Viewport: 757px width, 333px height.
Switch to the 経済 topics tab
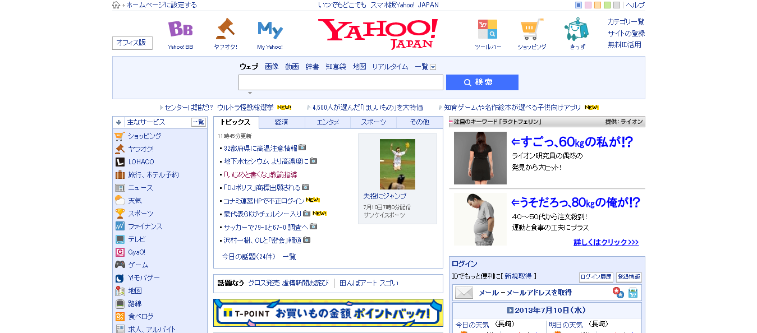(x=282, y=122)
